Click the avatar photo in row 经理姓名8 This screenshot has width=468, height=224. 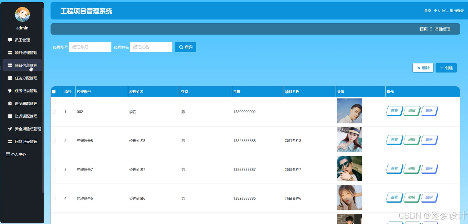[x=349, y=140]
